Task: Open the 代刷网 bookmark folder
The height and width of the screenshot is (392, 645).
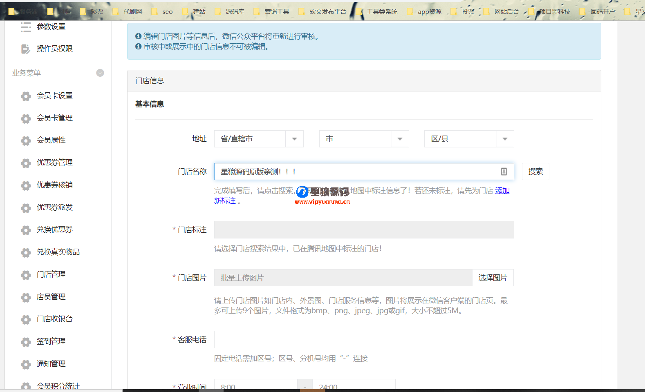Action: pyautogui.click(x=127, y=11)
